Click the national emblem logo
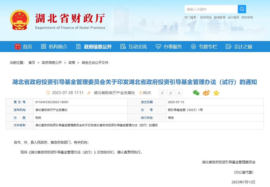This screenshot has width=270, height=187. tap(20, 20)
